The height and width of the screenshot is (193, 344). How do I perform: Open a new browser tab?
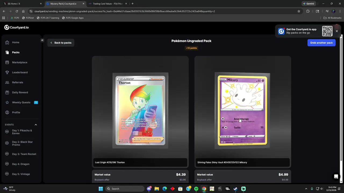click(132, 4)
